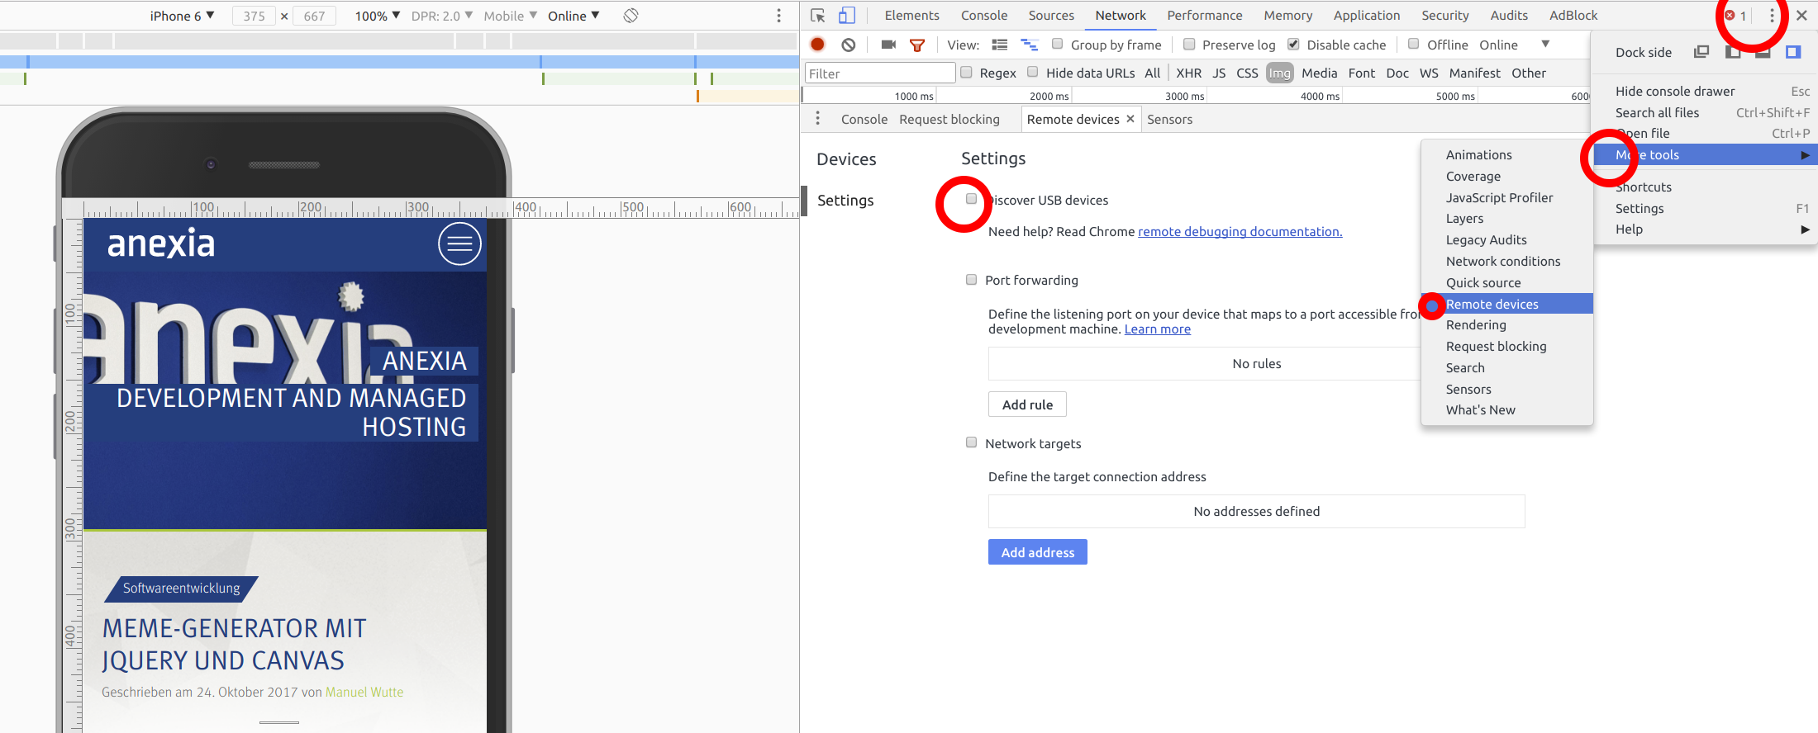Select dock to right side icon
This screenshot has height=733, width=1818.
tap(1793, 52)
